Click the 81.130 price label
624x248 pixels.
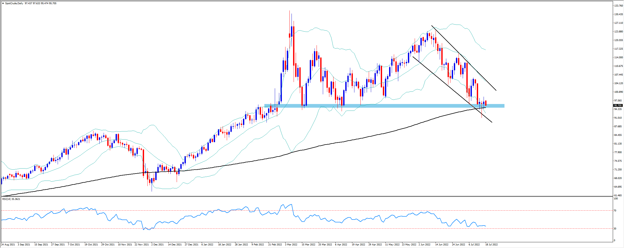pyautogui.click(x=618, y=144)
